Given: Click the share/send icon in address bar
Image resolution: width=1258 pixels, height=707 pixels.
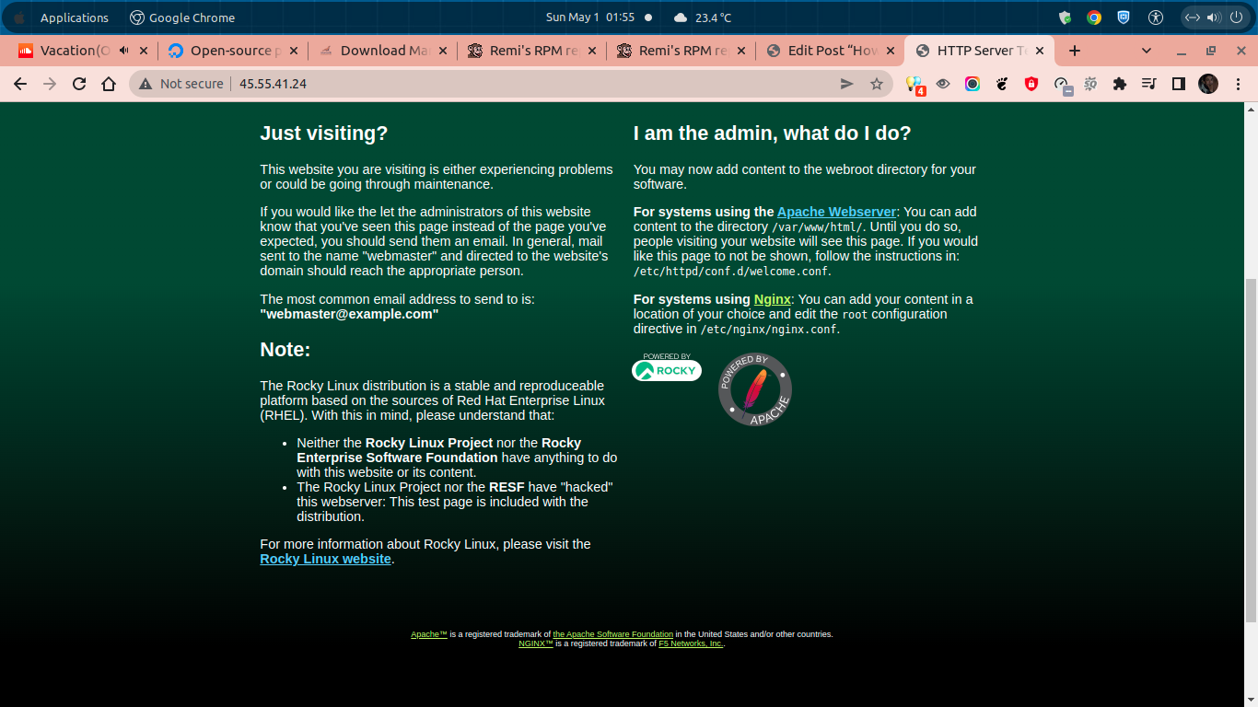Looking at the screenshot, I should pos(847,84).
